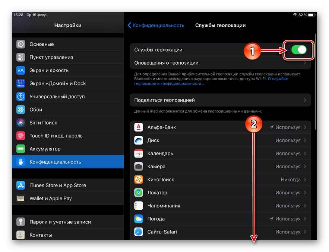Tap the Home Screen and Dock icon
Screen dimensions: 329x252
[20, 83]
